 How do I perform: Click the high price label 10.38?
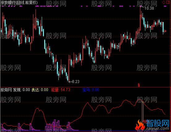[149, 8]
